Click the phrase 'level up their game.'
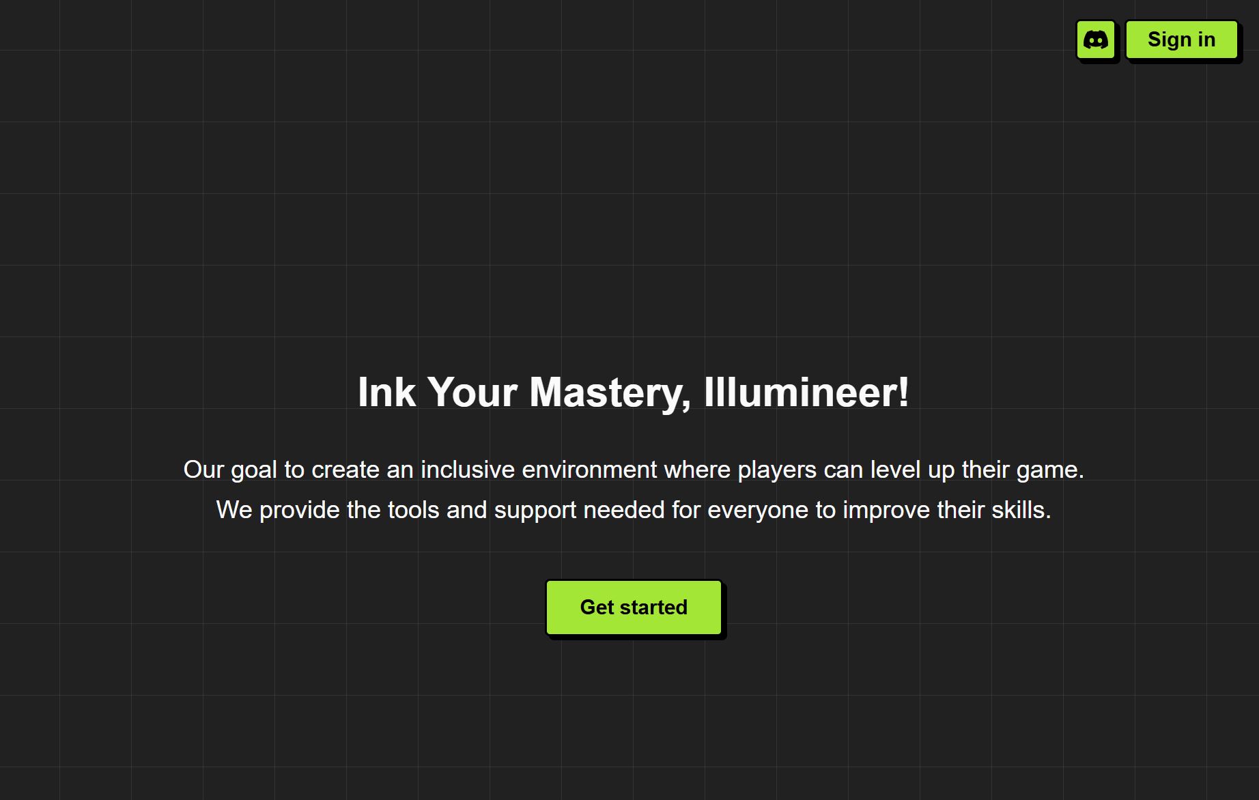1259x800 pixels. click(977, 470)
